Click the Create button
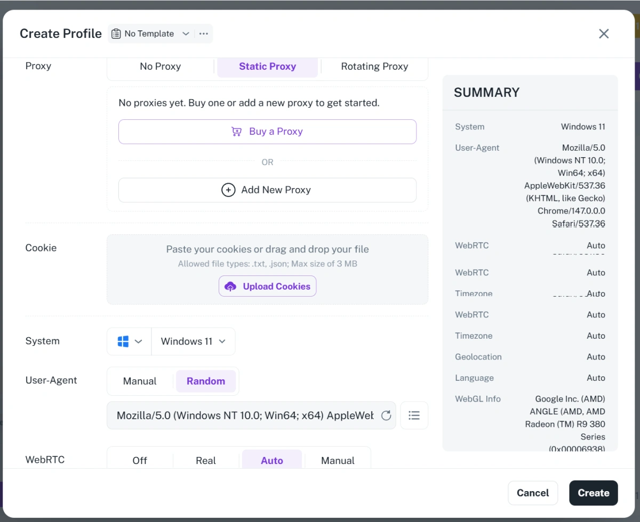 (594, 493)
